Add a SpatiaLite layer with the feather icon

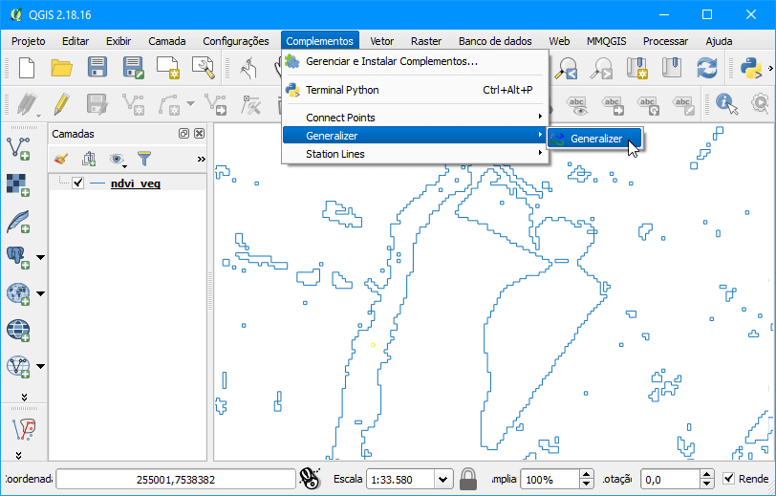(18, 222)
